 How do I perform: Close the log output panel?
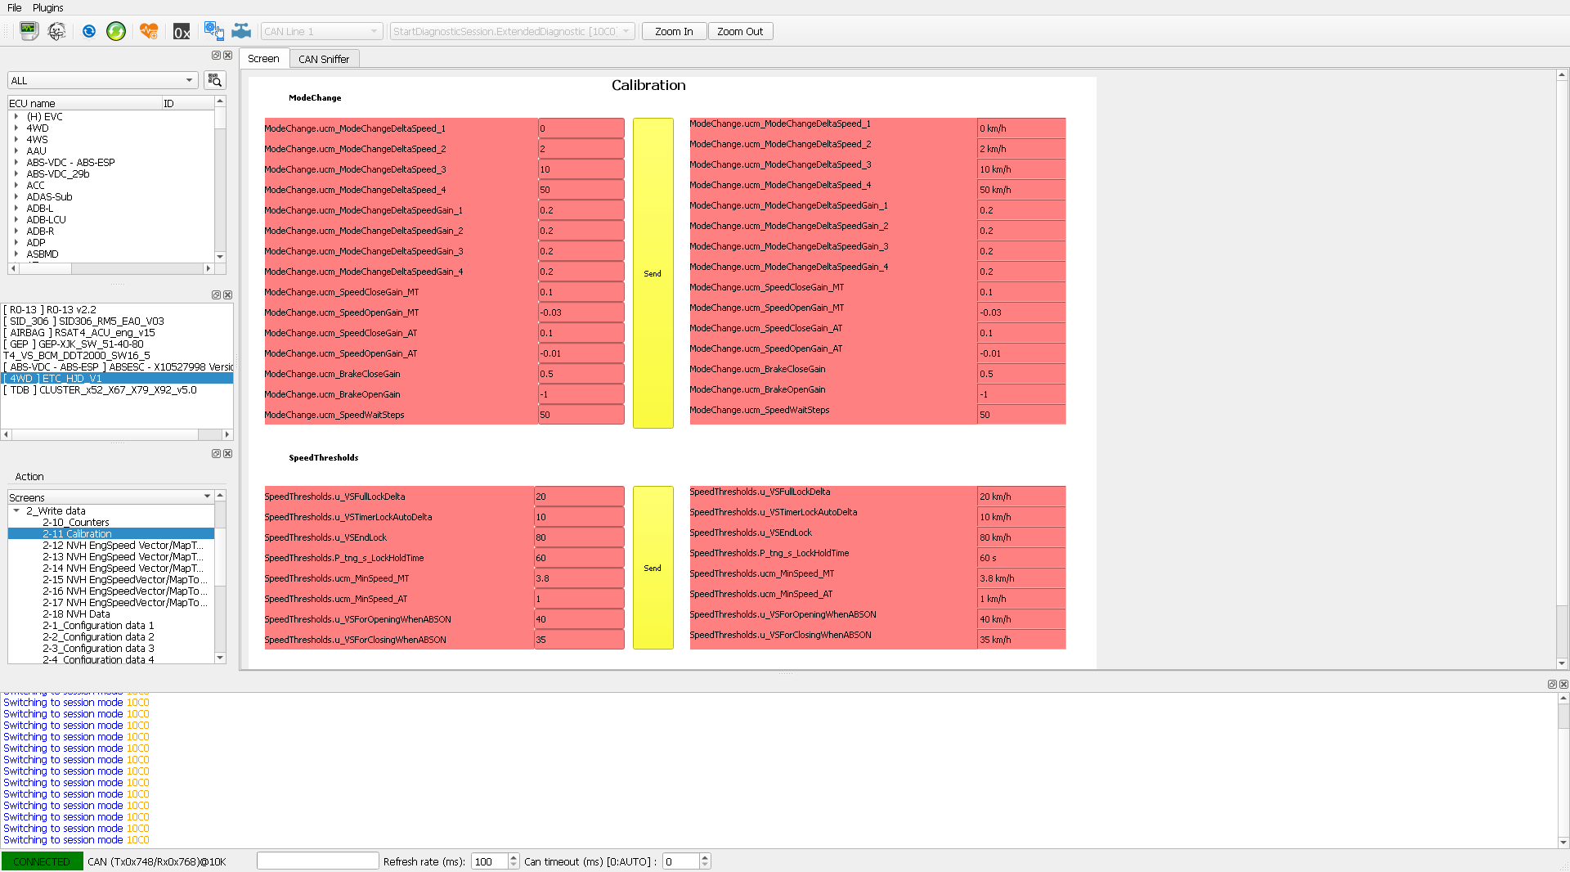click(1563, 684)
